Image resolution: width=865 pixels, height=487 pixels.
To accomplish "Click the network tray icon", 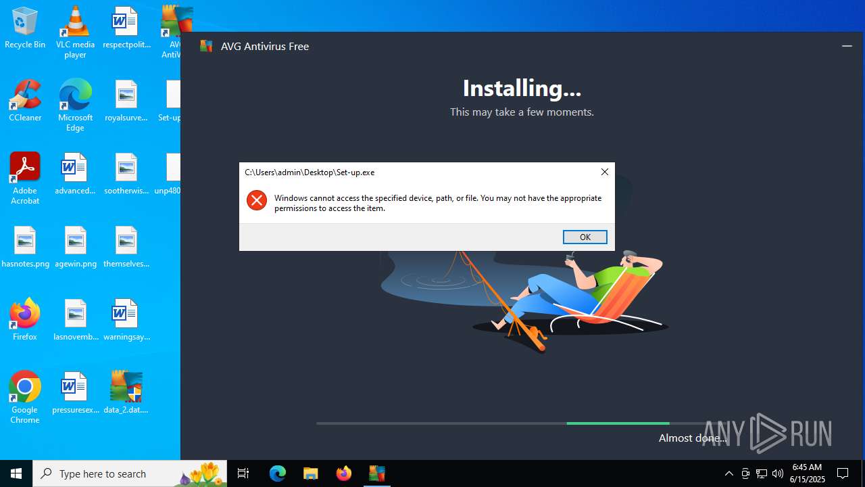I will point(762,473).
